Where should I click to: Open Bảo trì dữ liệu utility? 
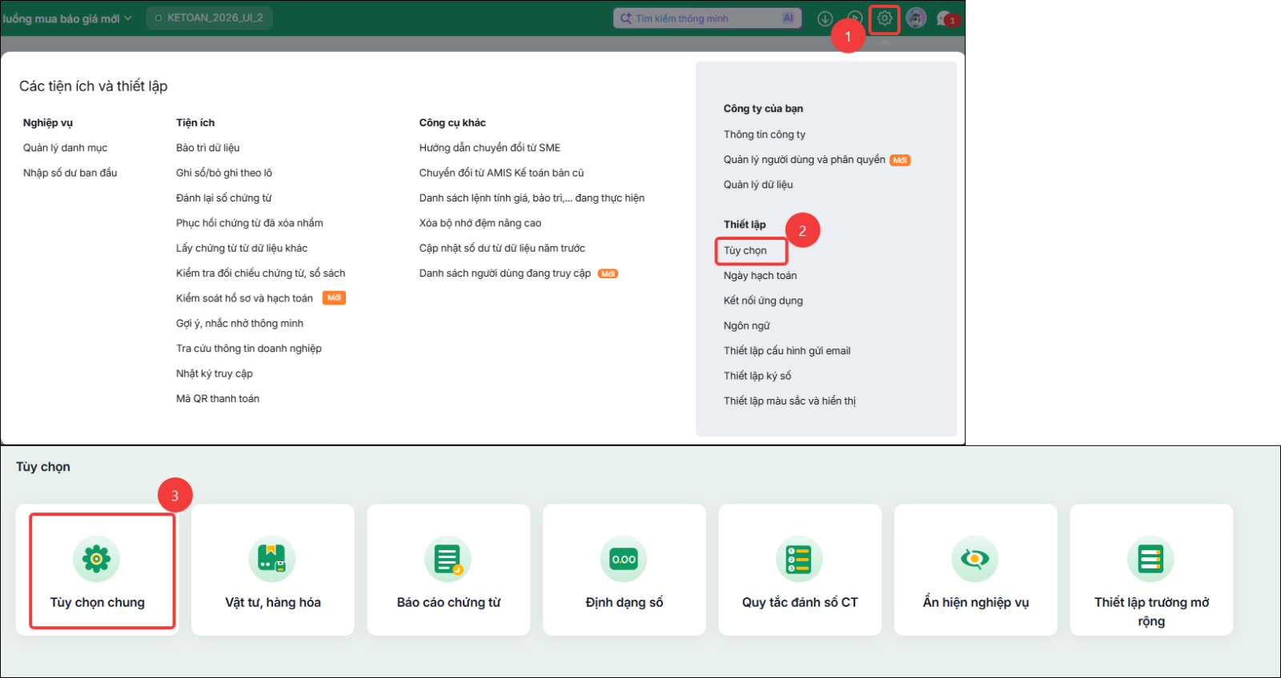click(207, 148)
